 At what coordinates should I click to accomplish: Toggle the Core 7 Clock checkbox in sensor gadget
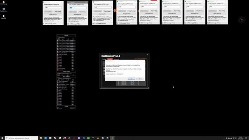tap(58, 51)
